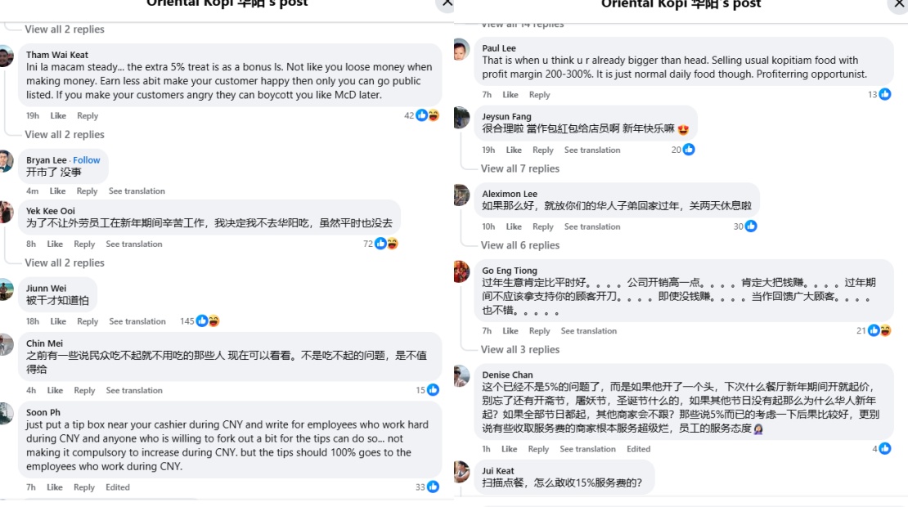Click the reaction icons on Go Eng Tiong's comment

click(879, 330)
